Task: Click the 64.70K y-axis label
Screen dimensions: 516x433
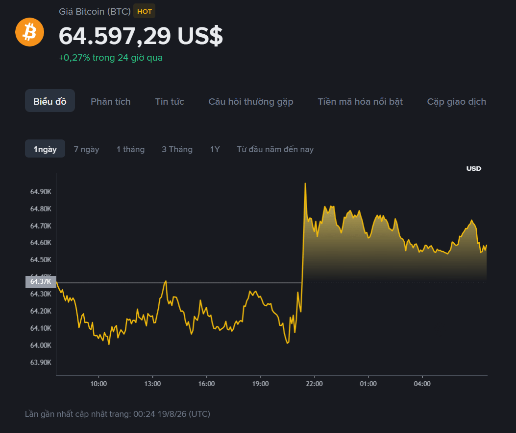Action: (x=41, y=226)
